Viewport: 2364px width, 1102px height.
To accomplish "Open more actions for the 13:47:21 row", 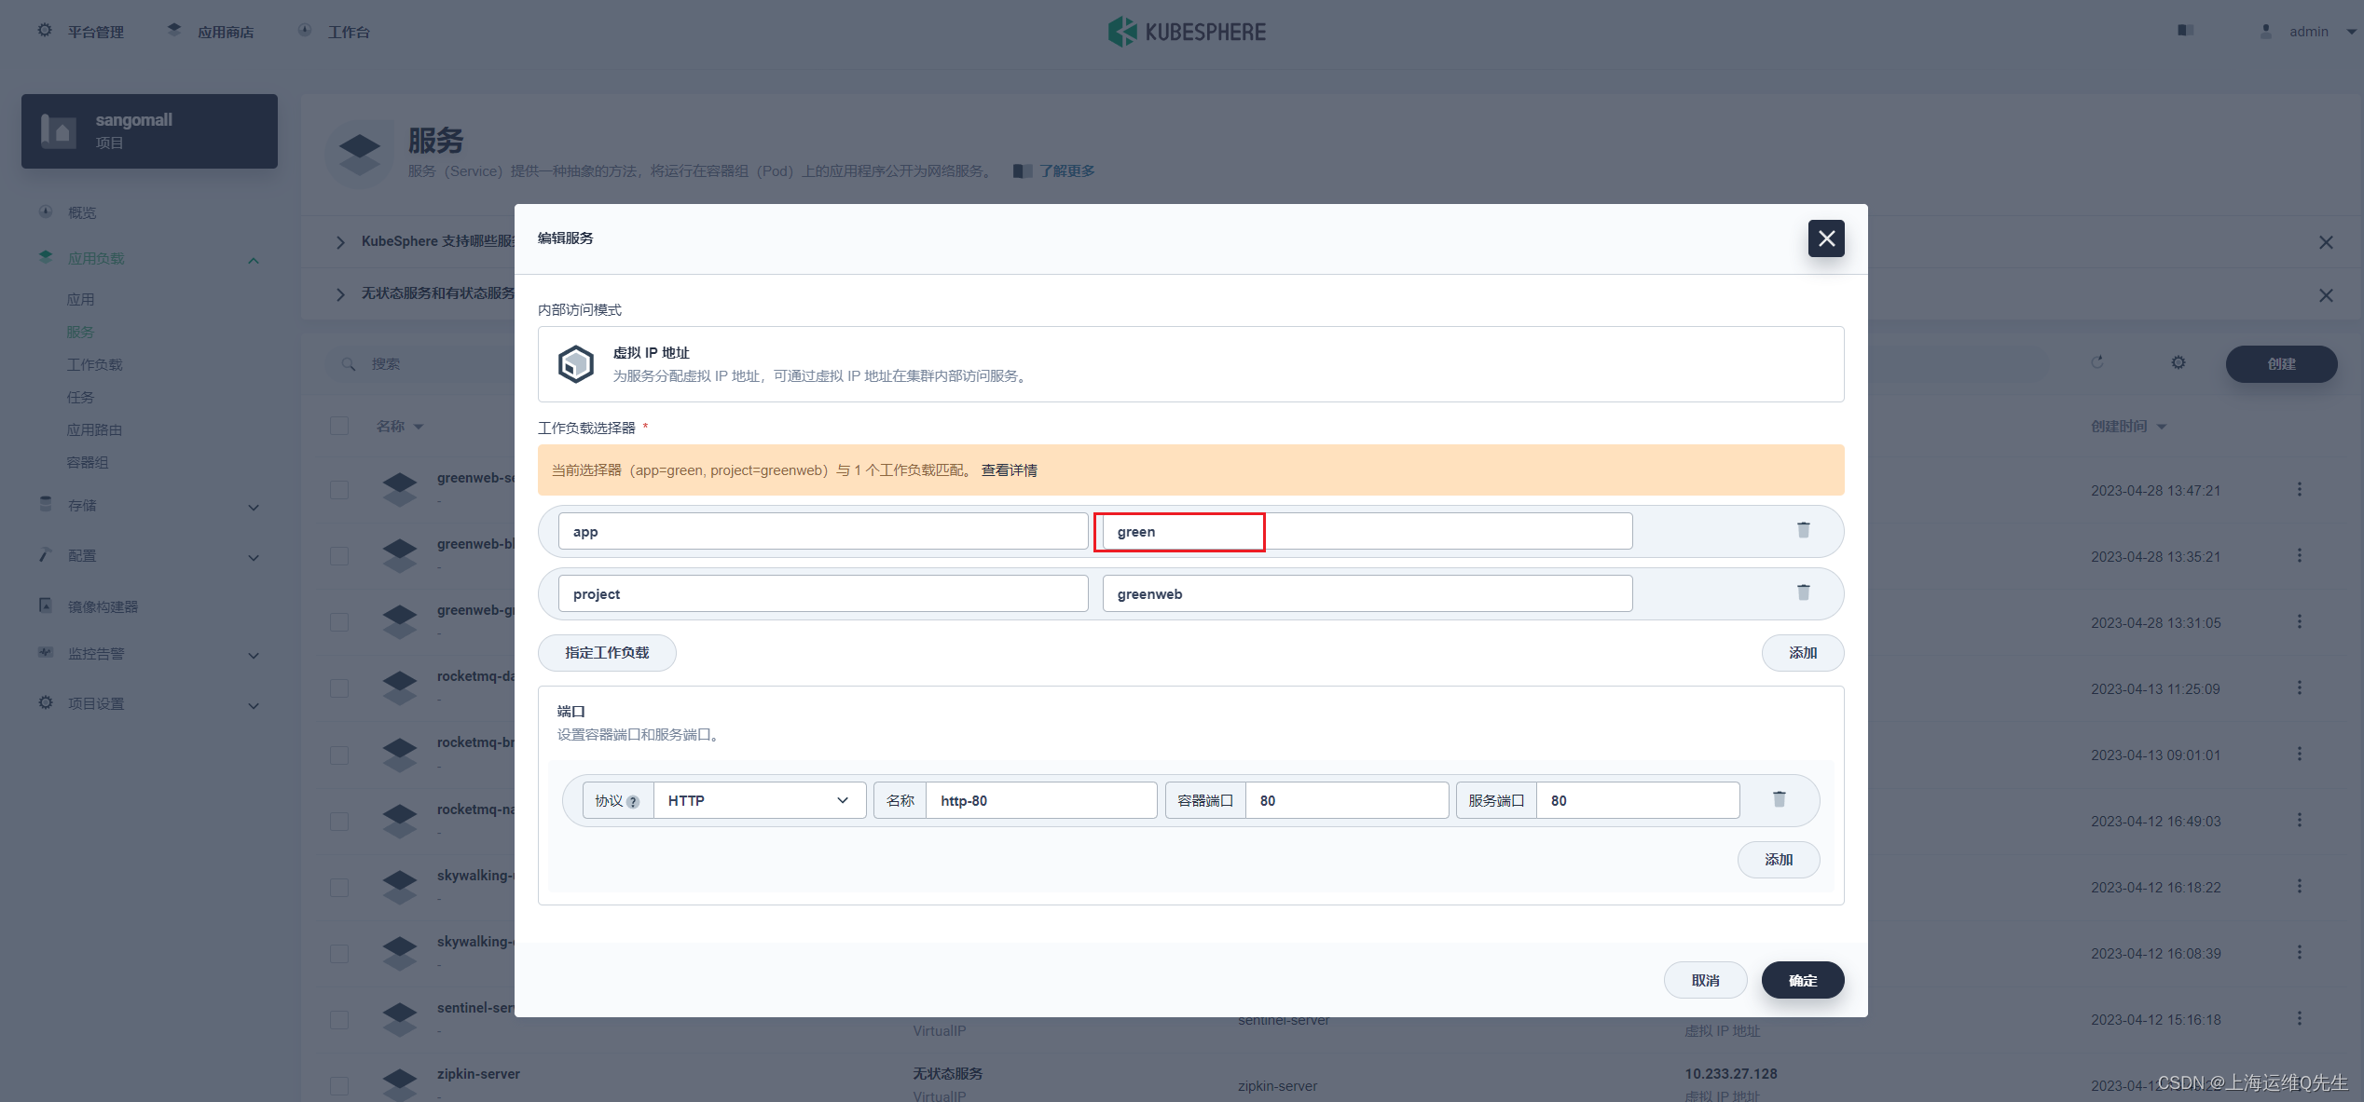I will coord(2299,490).
